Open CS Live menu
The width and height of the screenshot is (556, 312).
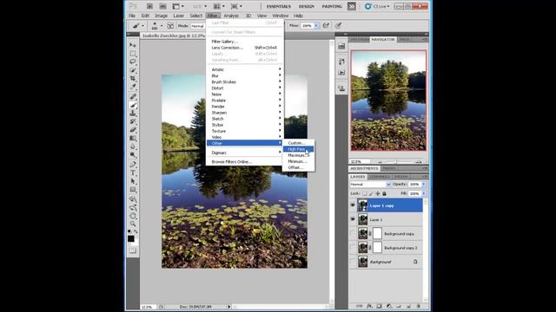tap(377, 6)
